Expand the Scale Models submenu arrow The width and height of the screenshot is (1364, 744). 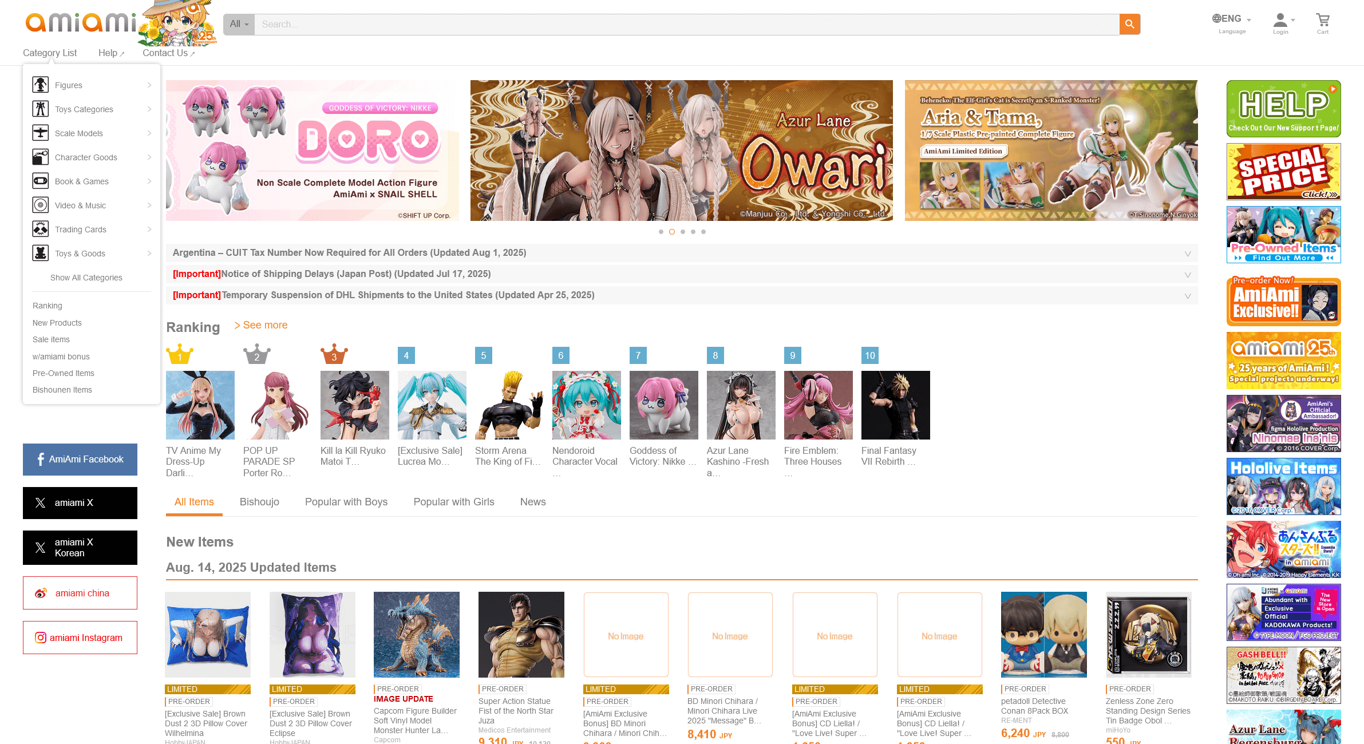pyautogui.click(x=149, y=133)
